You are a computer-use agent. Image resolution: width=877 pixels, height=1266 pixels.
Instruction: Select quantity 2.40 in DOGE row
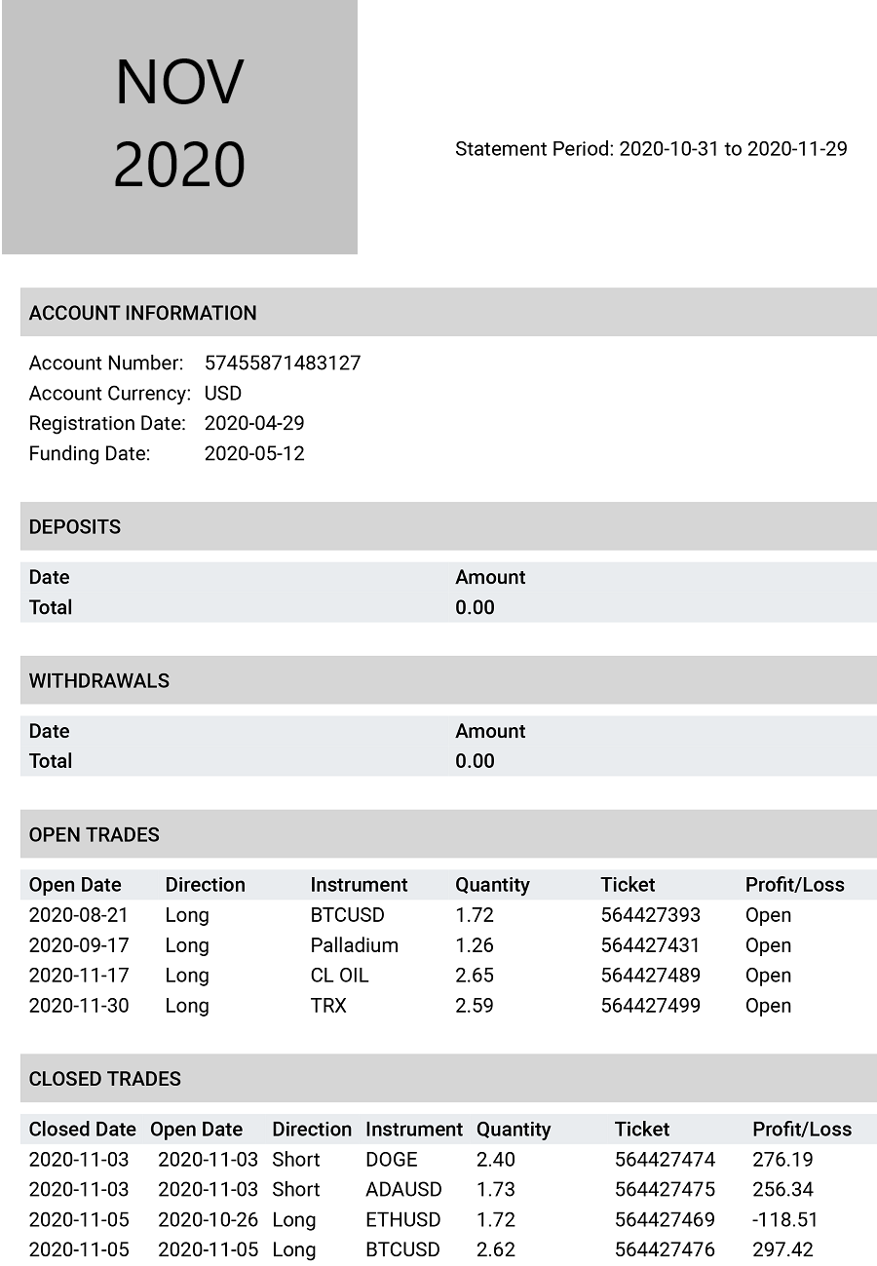pyautogui.click(x=496, y=1160)
